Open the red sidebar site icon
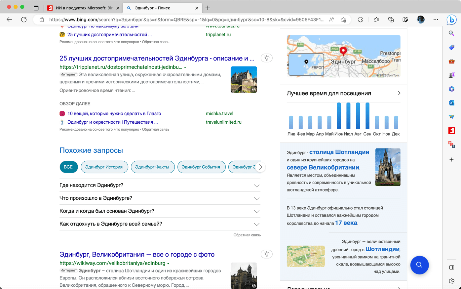 pos(451,131)
